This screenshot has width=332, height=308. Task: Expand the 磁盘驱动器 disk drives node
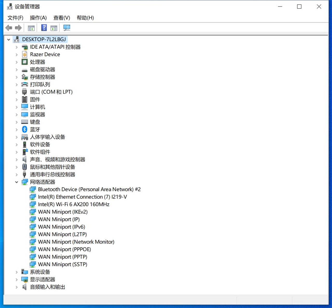[x=17, y=70]
